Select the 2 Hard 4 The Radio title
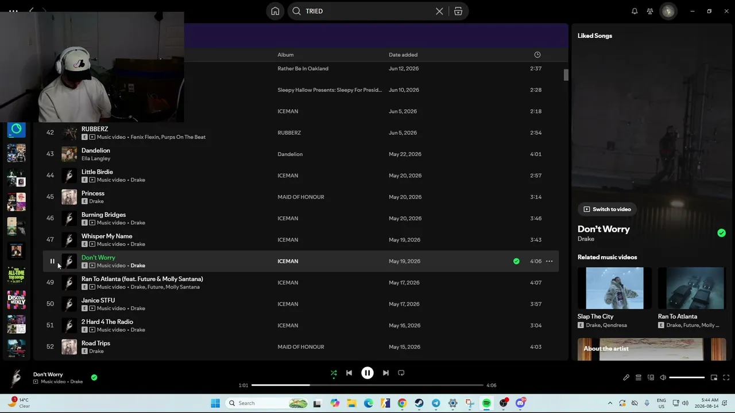This screenshot has width=735, height=413. (x=107, y=322)
